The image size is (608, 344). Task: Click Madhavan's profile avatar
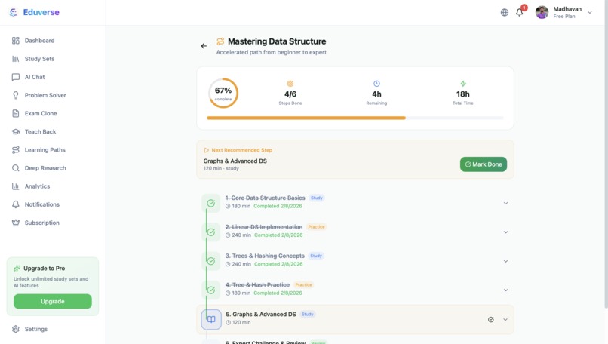coord(542,12)
